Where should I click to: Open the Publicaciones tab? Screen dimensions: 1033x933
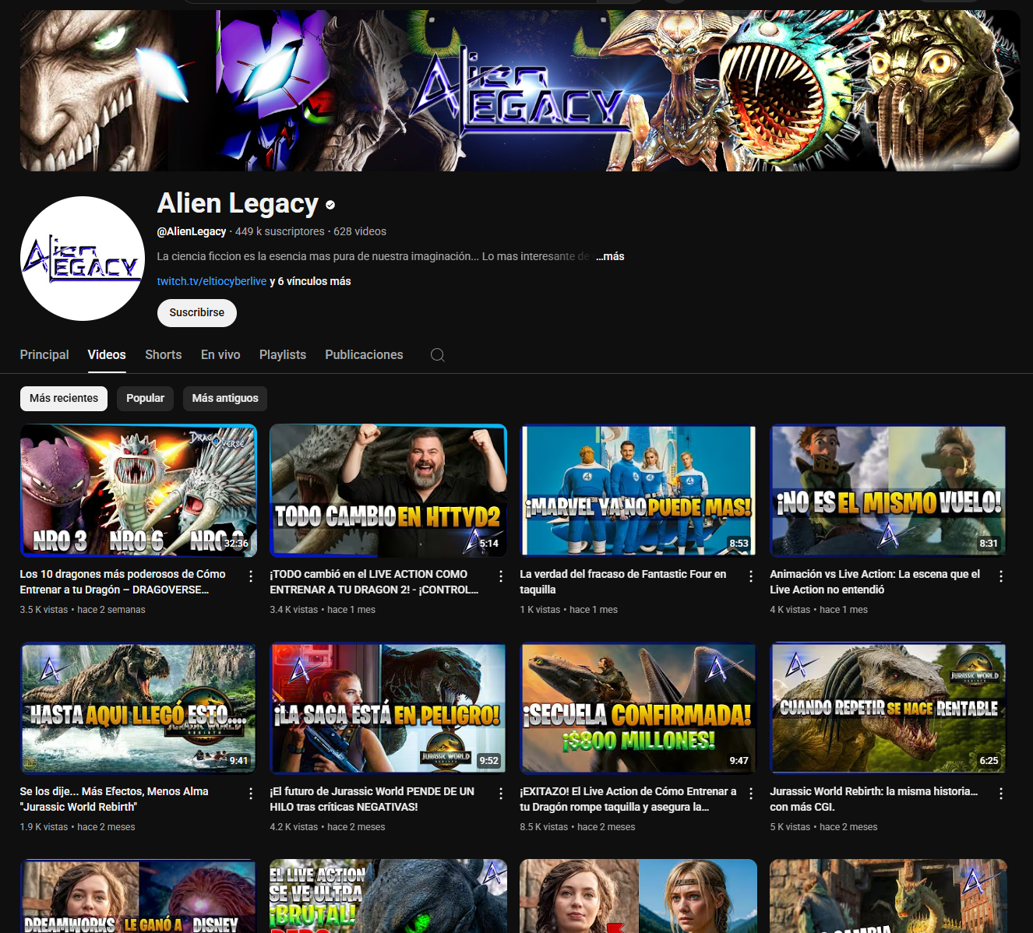pyautogui.click(x=364, y=355)
